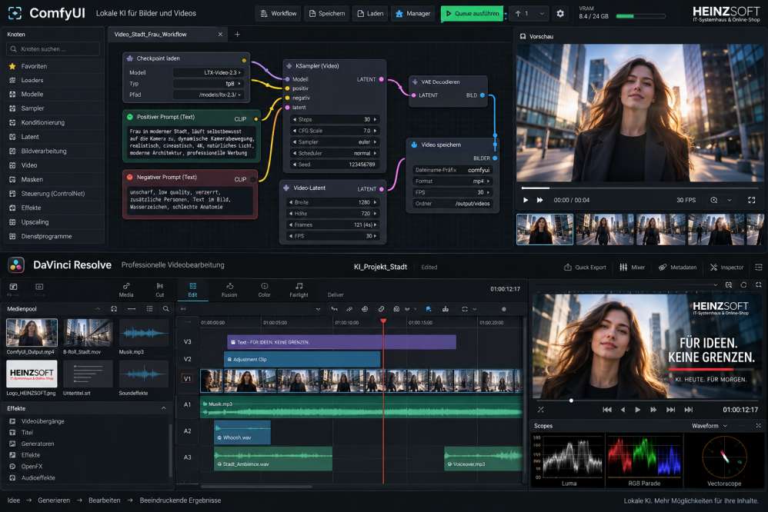This screenshot has width=768, height=512.
Task: Click the red timeline playhead marker
Action: [383, 321]
